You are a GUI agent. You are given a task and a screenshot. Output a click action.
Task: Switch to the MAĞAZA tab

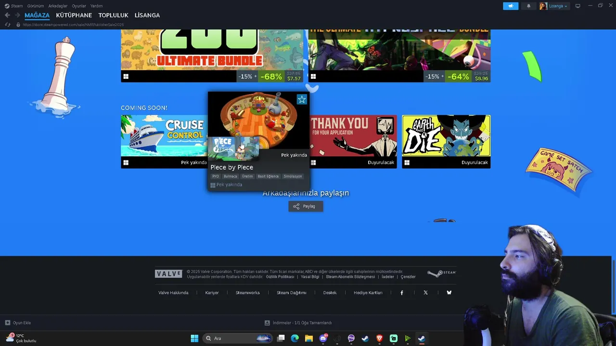point(37,15)
